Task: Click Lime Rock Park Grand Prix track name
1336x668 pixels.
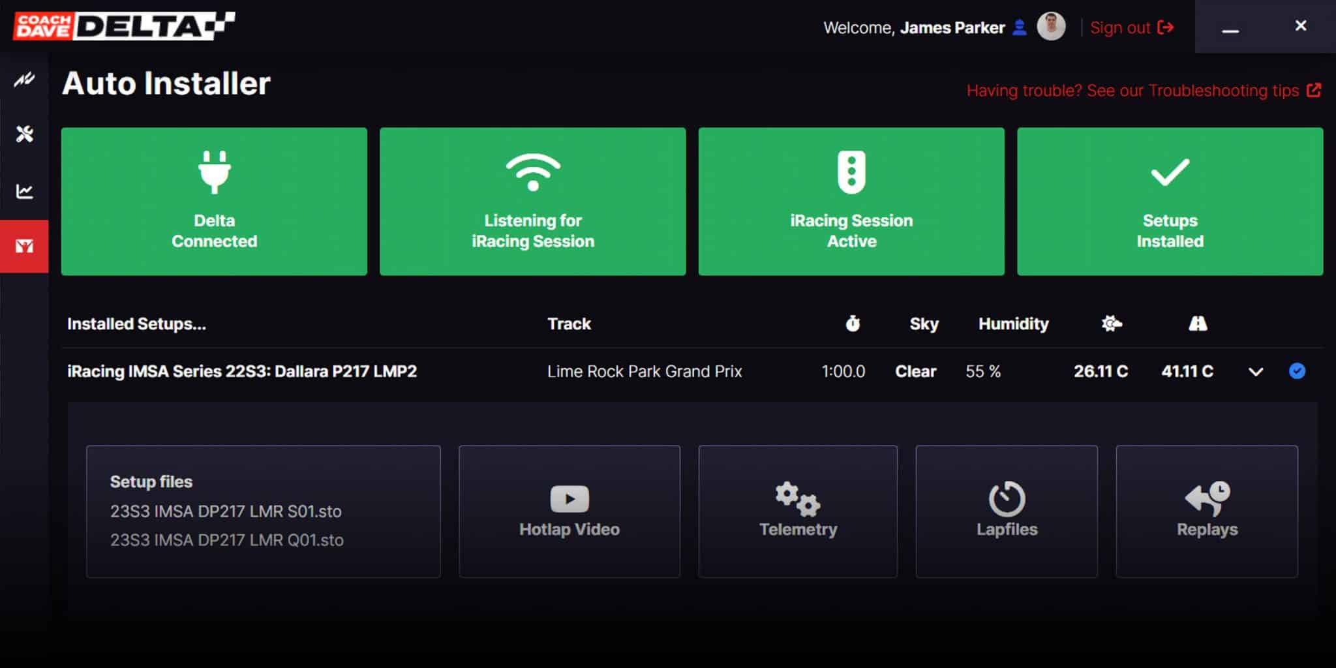Action: (x=645, y=371)
